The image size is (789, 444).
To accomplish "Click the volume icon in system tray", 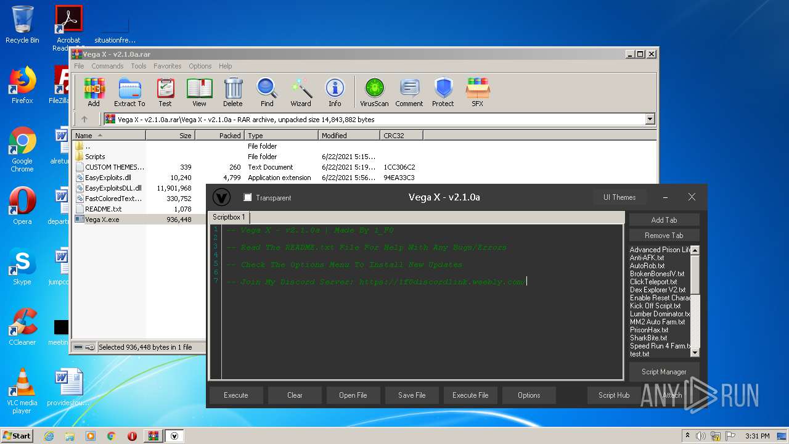I will (x=700, y=436).
